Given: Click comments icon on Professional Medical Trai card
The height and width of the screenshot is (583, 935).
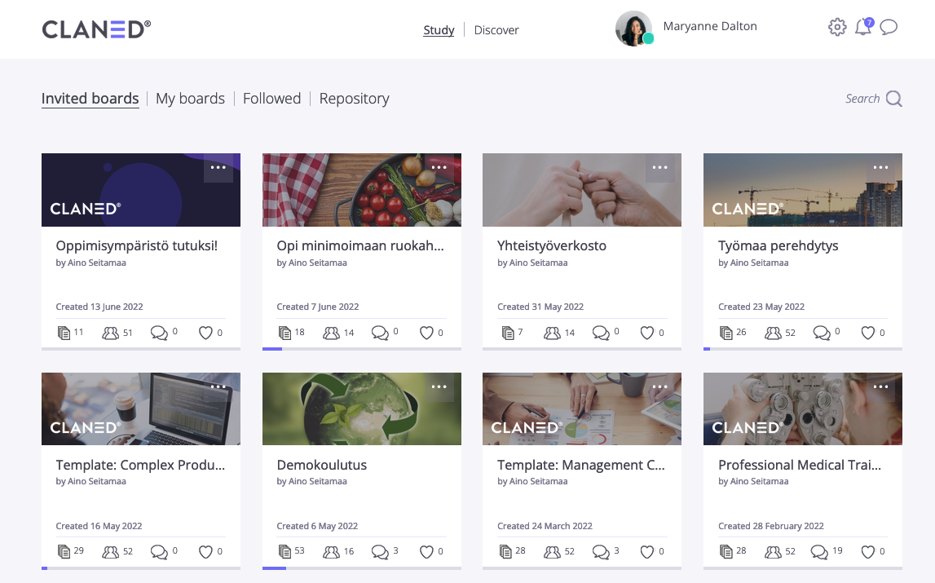Looking at the screenshot, I should [819, 551].
